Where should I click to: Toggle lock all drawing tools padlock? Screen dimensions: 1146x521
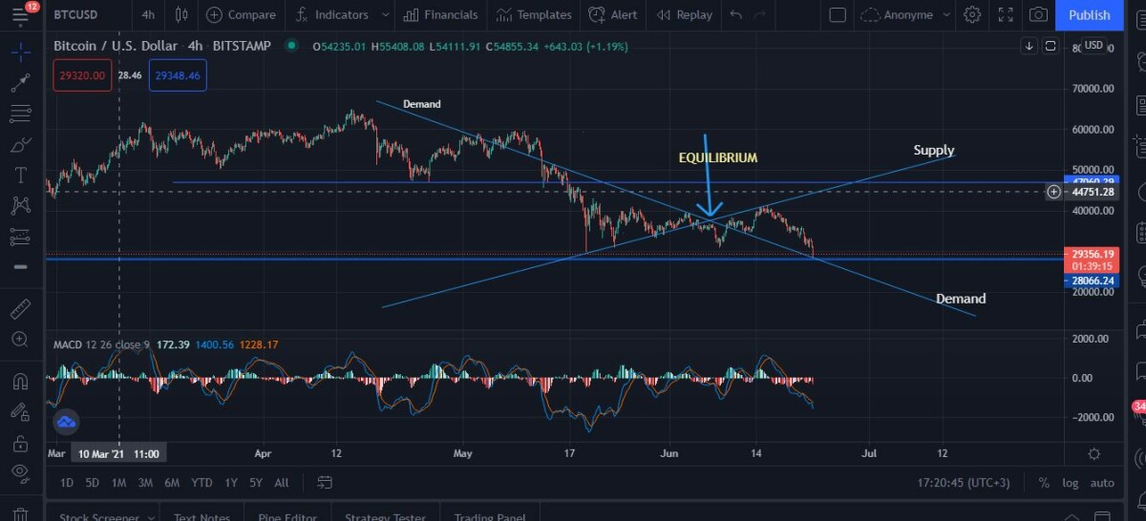[x=20, y=443]
